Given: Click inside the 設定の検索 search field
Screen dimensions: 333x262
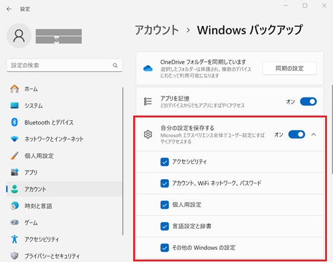Looking at the screenshot, I should click(x=65, y=65).
